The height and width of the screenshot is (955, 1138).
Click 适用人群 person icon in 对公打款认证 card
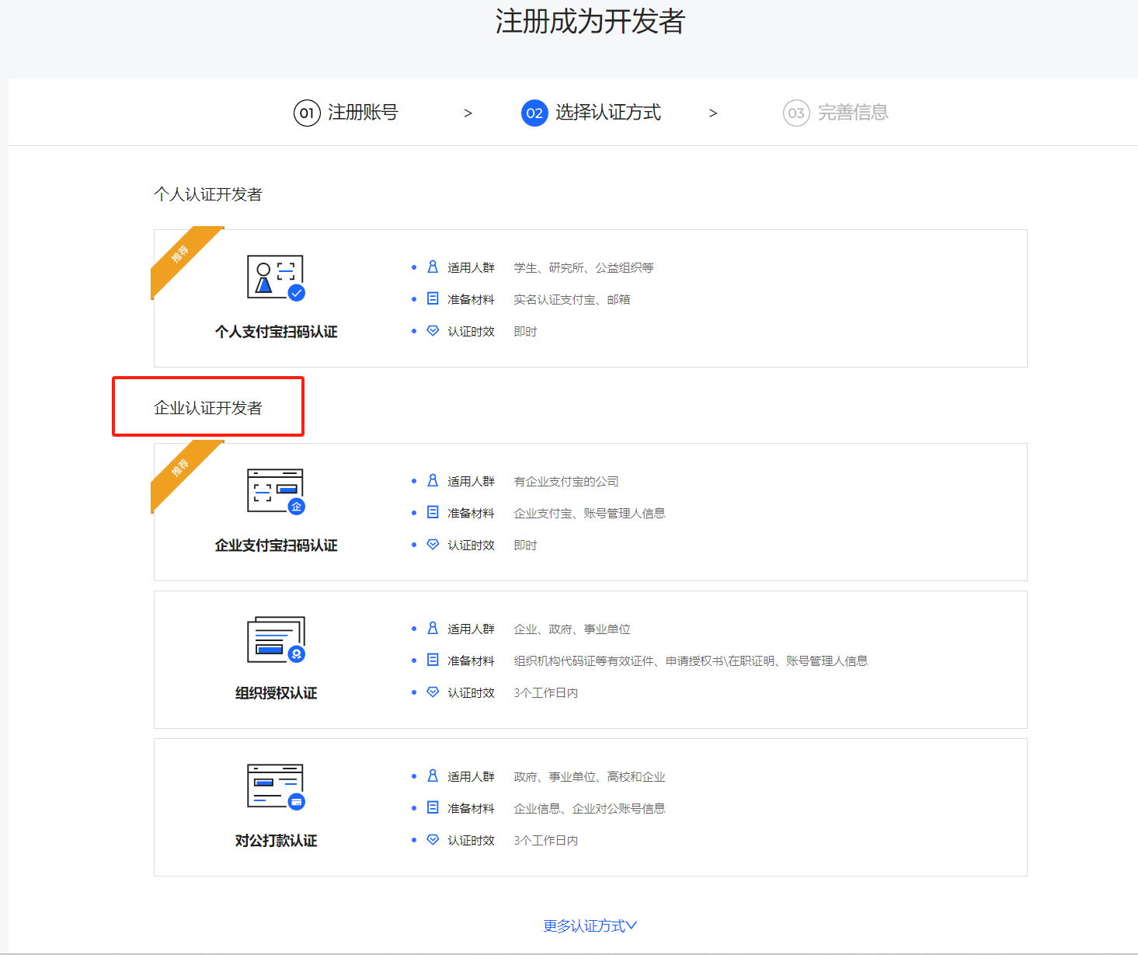[x=433, y=776]
